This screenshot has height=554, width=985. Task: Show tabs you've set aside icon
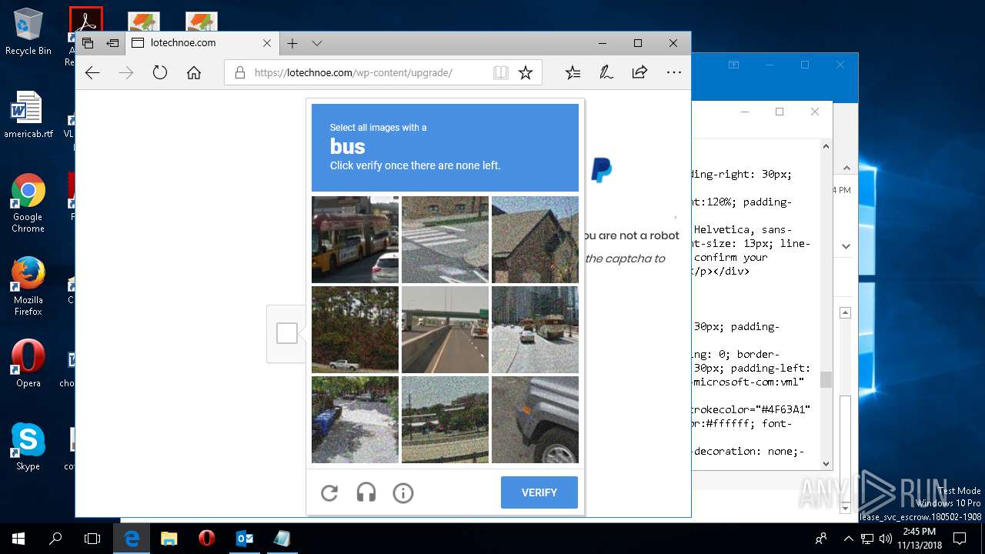pos(88,43)
